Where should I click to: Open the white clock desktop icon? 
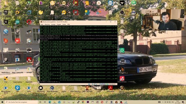click(x=99, y=3)
